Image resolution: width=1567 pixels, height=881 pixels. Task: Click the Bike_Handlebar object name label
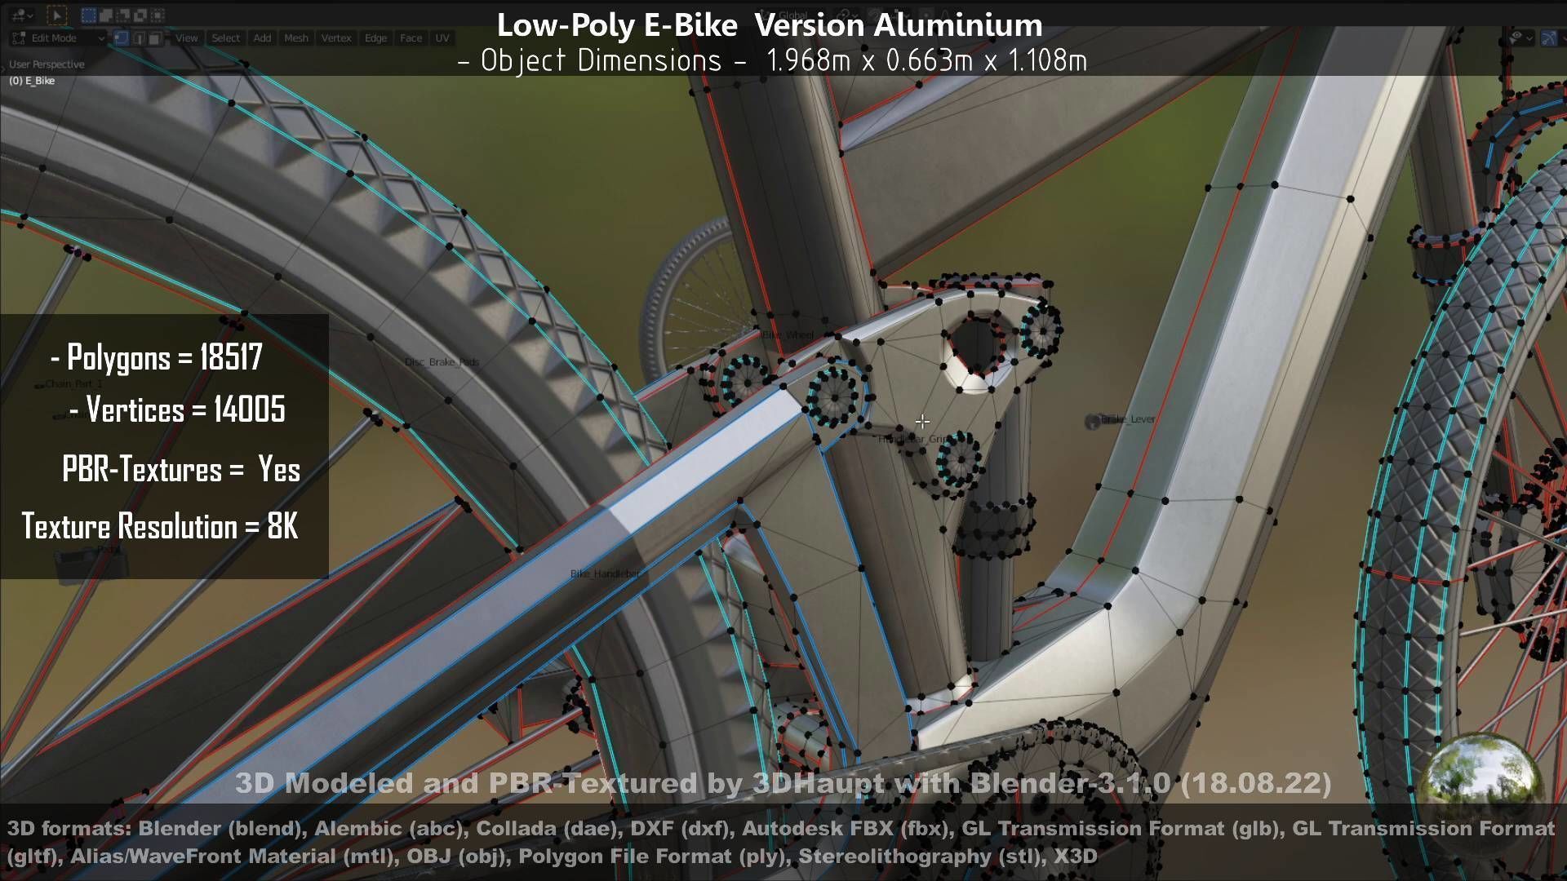tap(605, 573)
